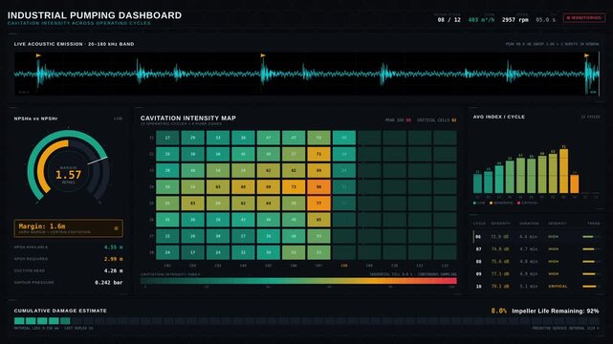613x344 pixels.
Task: Click the Industrial Pumping Dashboard title
Action: [x=95, y=15]
